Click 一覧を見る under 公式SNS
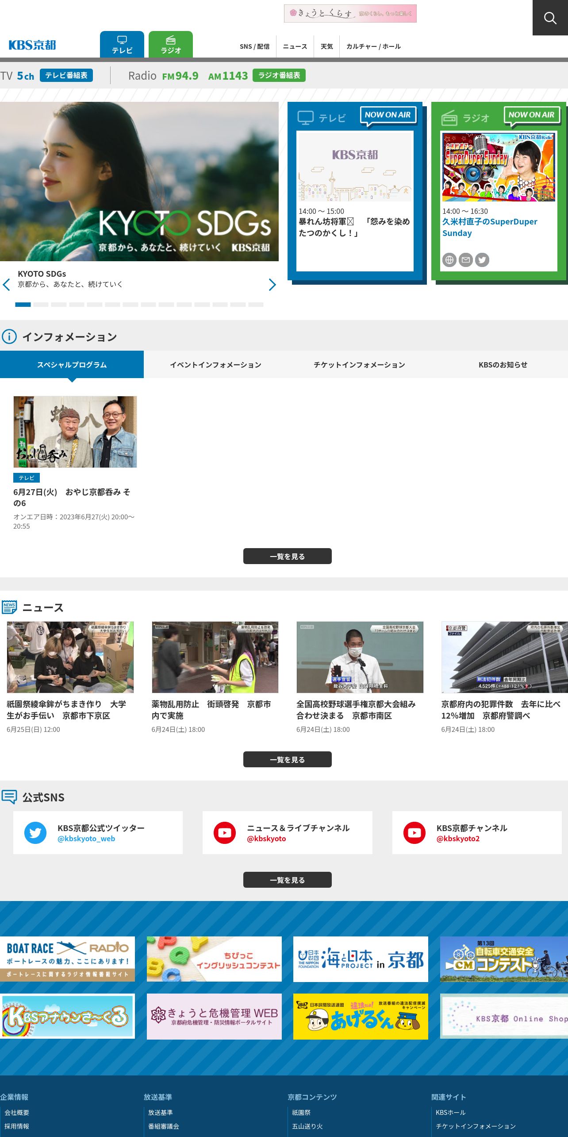 (288, 880)
